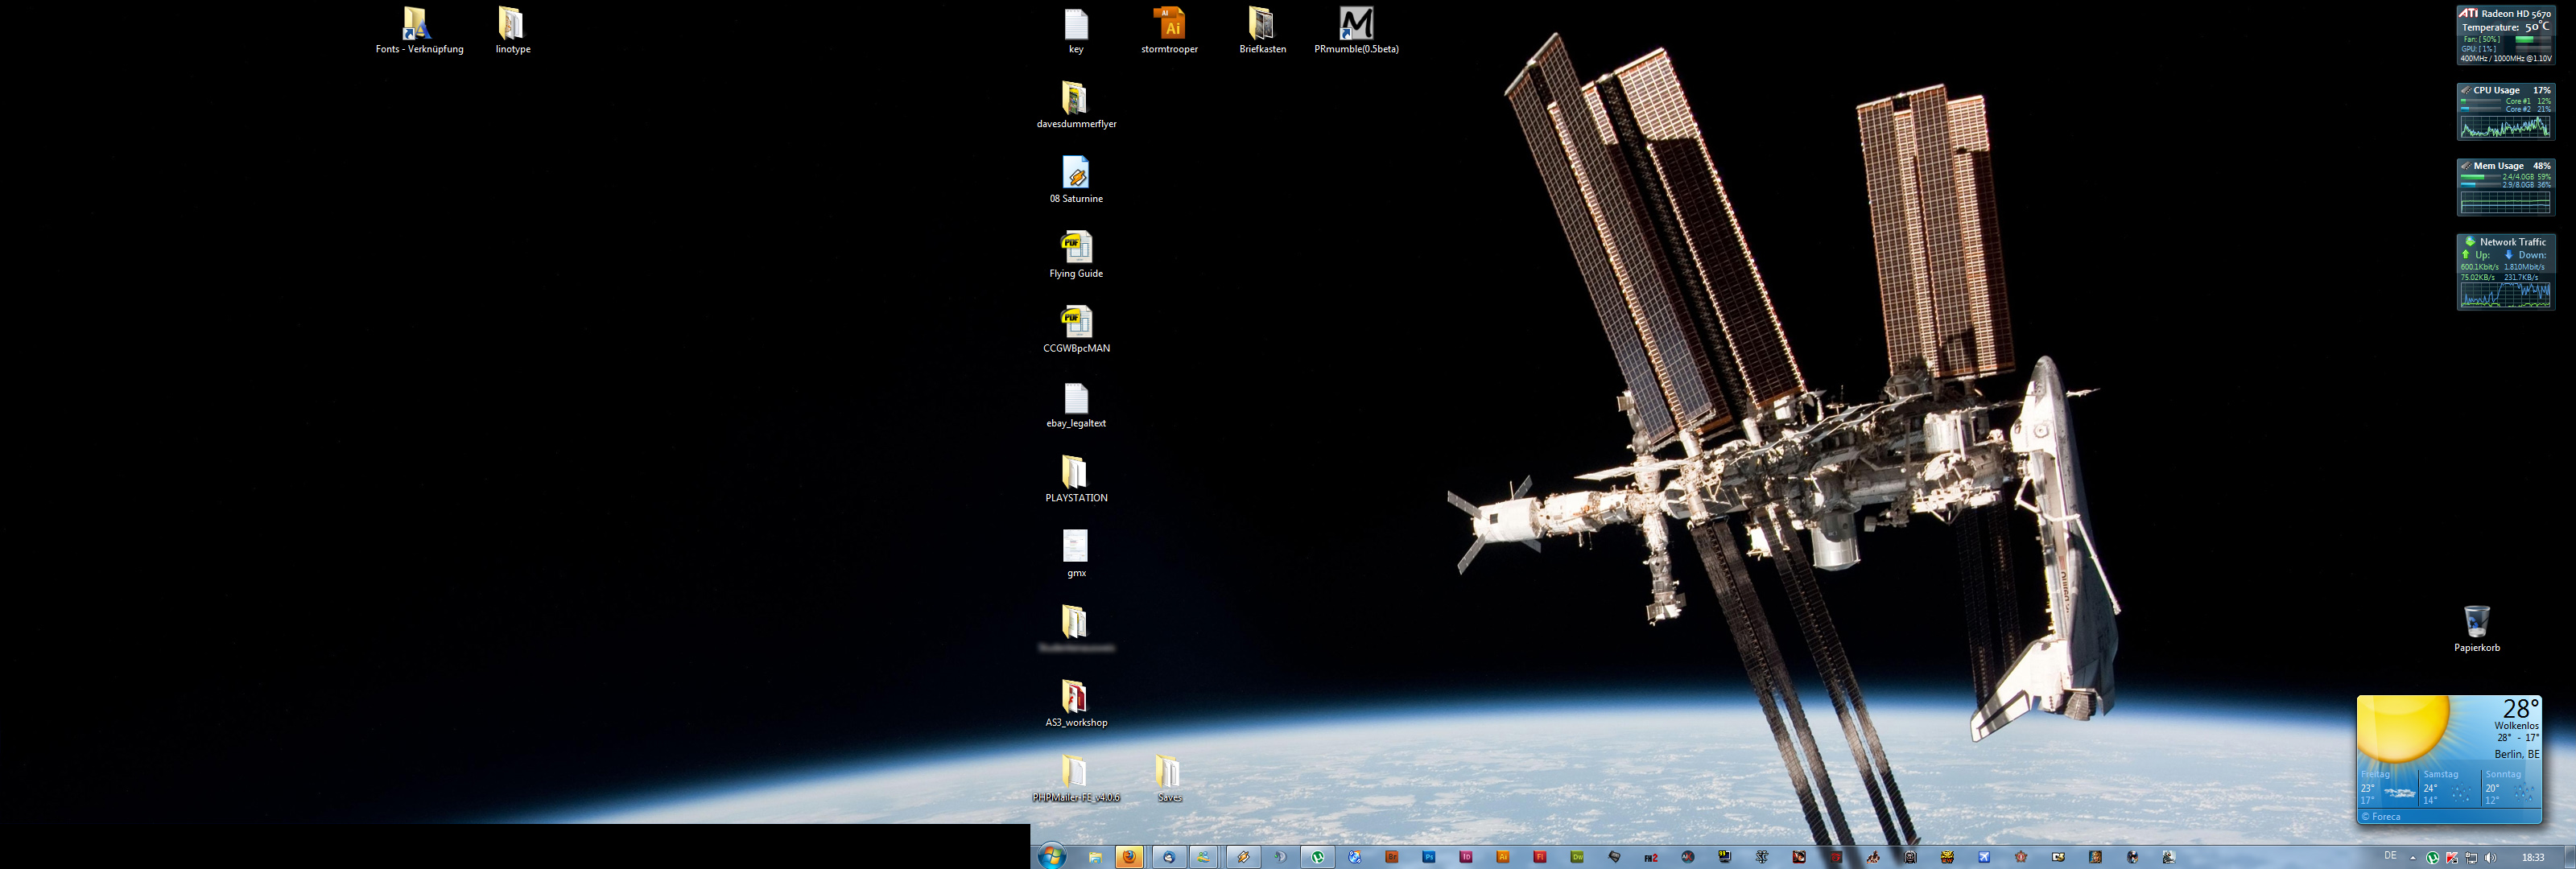The width and height of the screenshot is (2576, 869).
Task: Launch Photoshop from the taskbar
Action: (1429, 857)
